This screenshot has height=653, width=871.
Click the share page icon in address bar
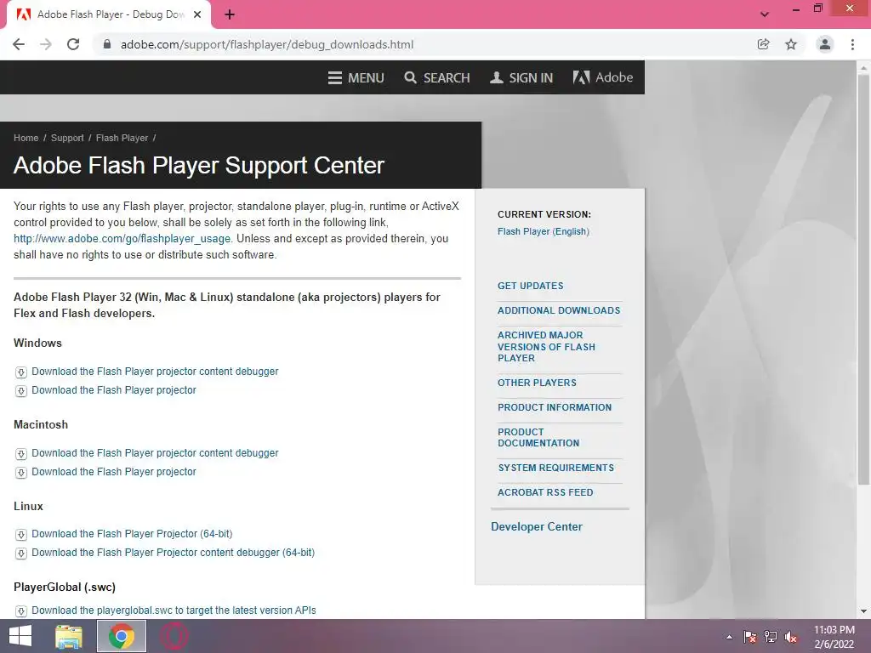763,44
